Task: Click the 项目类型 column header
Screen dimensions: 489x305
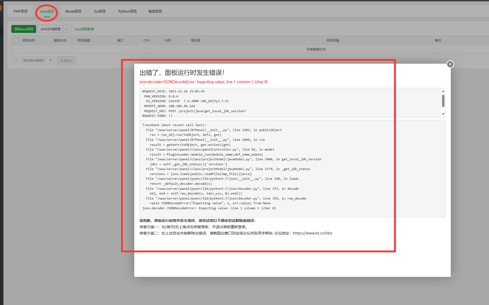Action: [84, 41]
